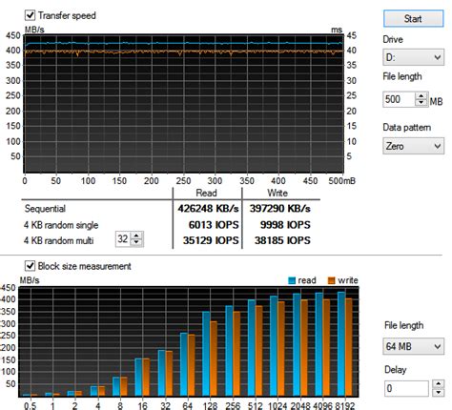Click the Read column header
Screen dimensions: 452x410
coord(207,193)
